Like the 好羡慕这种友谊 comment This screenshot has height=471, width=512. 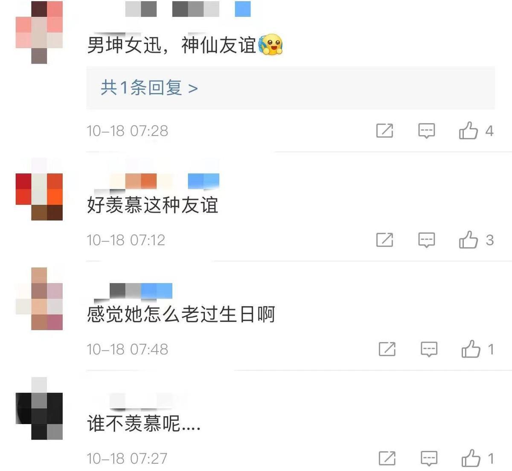(x=468, y=240)
